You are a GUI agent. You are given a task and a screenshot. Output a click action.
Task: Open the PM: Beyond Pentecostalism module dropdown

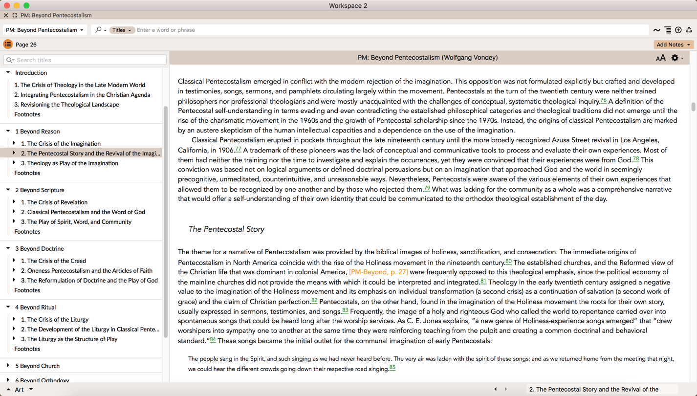tap(44, 30)
